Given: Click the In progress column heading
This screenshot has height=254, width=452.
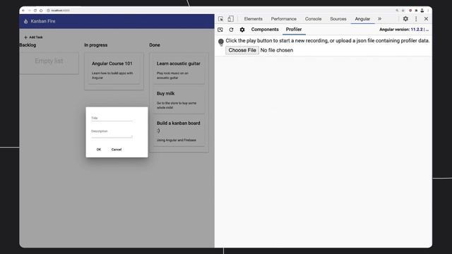Looking at the screenshot, I should (96, 45).
